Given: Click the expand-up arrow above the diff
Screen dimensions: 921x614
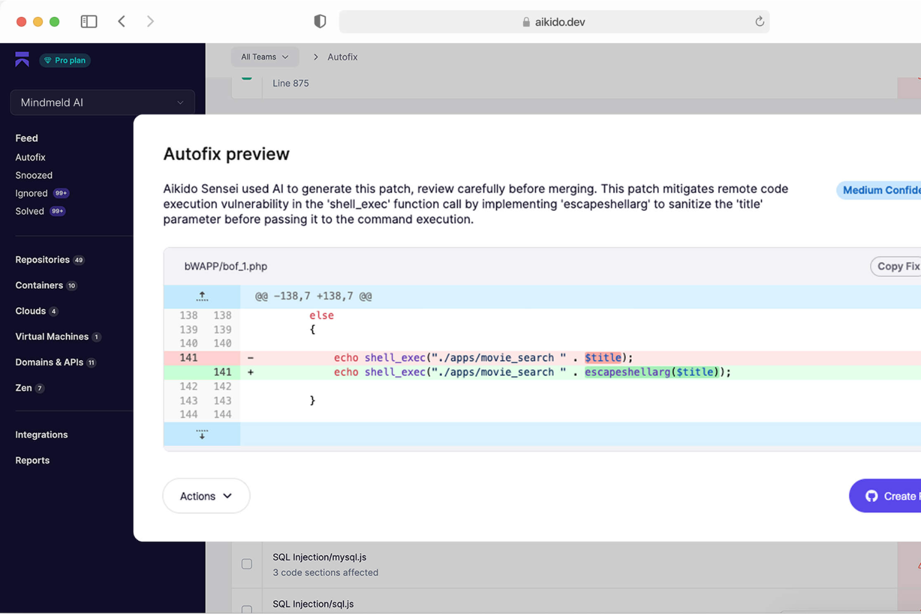Looking at the screenshot, I should (x=201, y=296).
